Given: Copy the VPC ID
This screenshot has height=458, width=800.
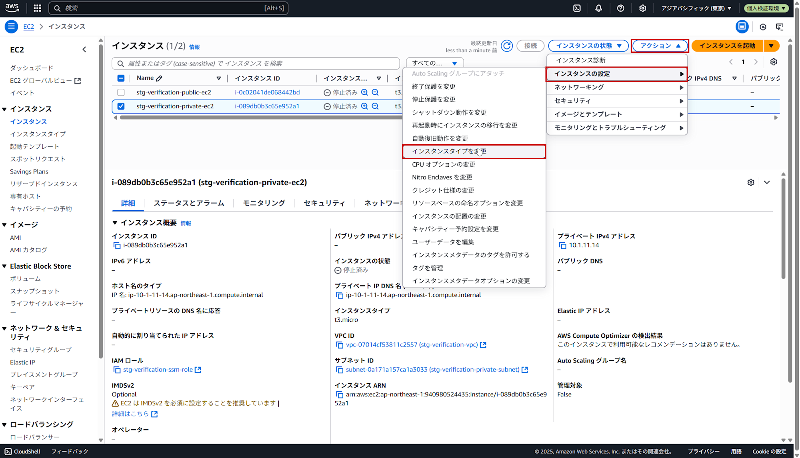Looking at the screenshot, I should (340, 345).
